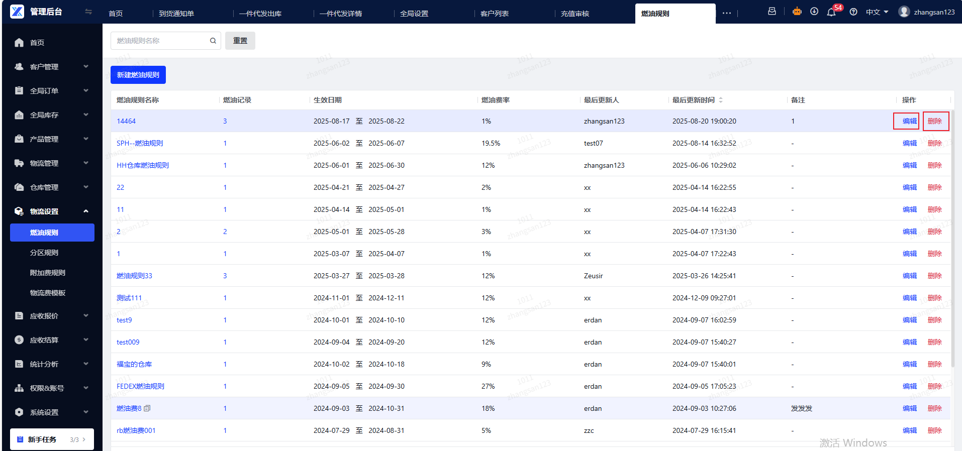Expand the 客户管理 sidebar menu
Image resolution: width=962 pixels, height=451 pixels.
pyautogui.click(x=51, y=67)
